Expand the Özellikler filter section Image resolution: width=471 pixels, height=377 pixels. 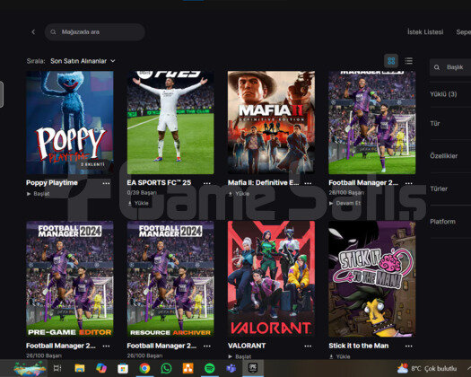[444, 155]
